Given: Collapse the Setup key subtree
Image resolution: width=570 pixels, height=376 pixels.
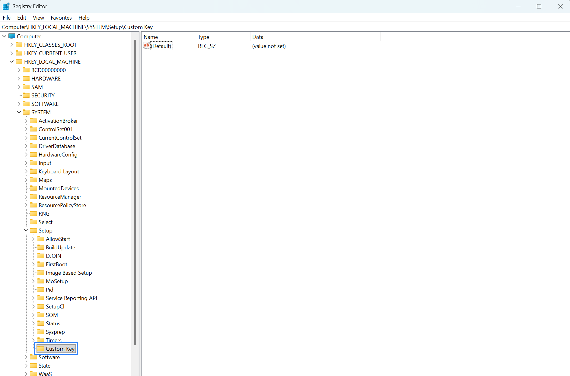Looking at the screenshot, I should pyautogui.click(x=26, y=230).
